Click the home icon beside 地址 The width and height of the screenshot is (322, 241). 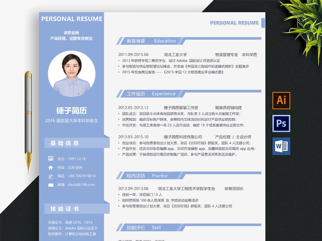(x=51, y=167)
